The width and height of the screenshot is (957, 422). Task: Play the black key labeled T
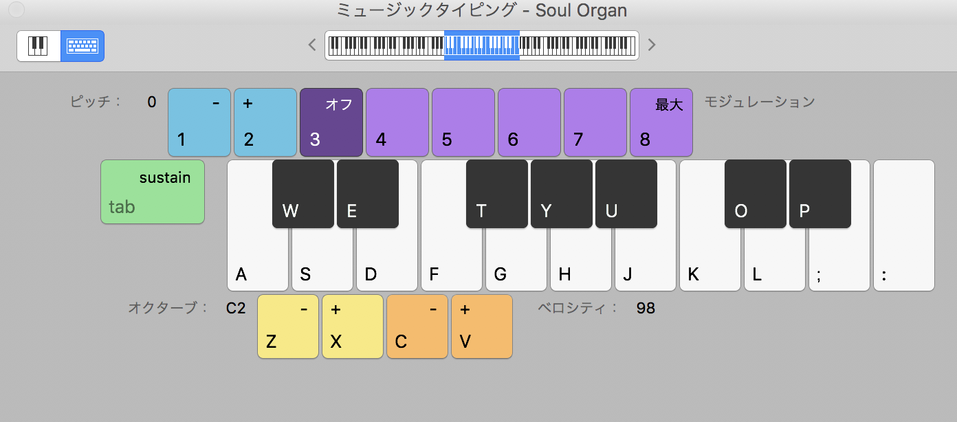(x=497, y=194)
